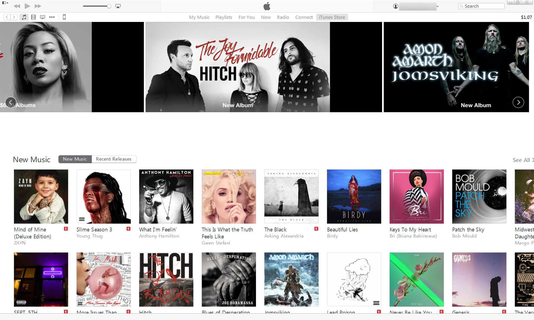
Task: Open the Hitch album cover in grid
Action: click(x=166, y=279)
